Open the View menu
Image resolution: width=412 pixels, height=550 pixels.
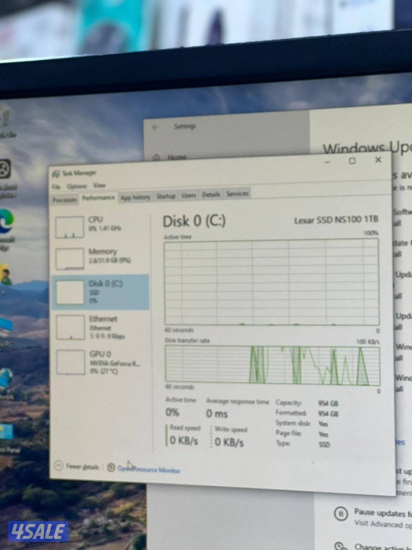point(98,185)
